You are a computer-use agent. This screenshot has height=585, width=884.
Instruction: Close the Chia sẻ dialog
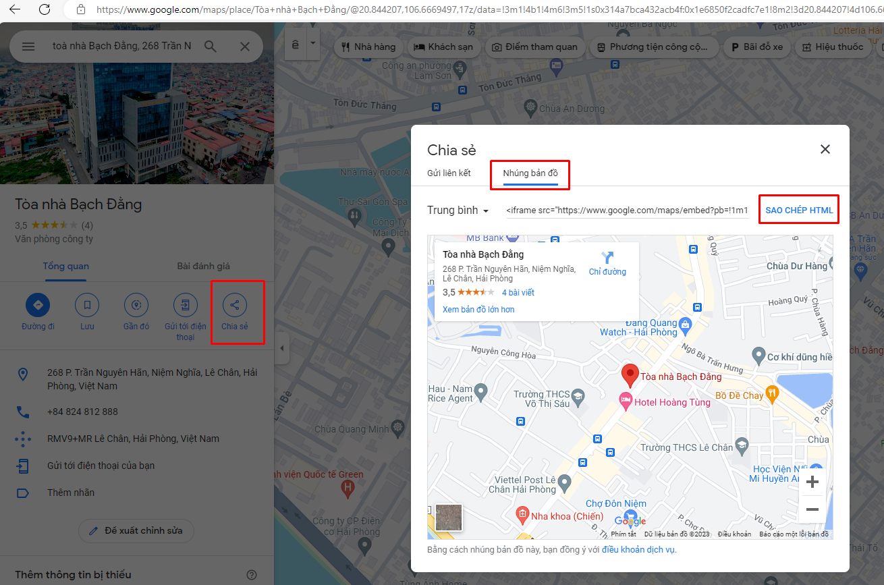825,150
